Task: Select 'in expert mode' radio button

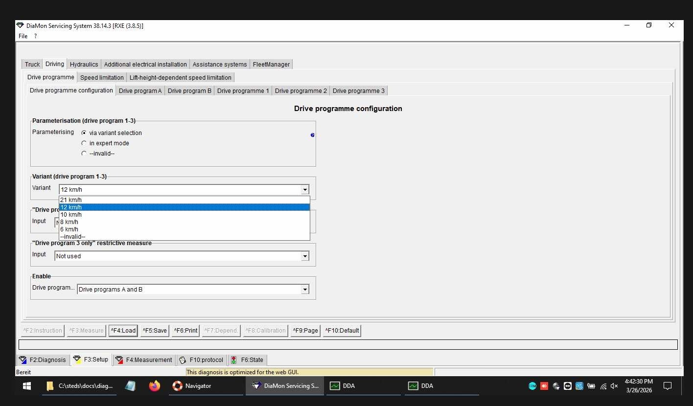Action: (x=84, y=143)
